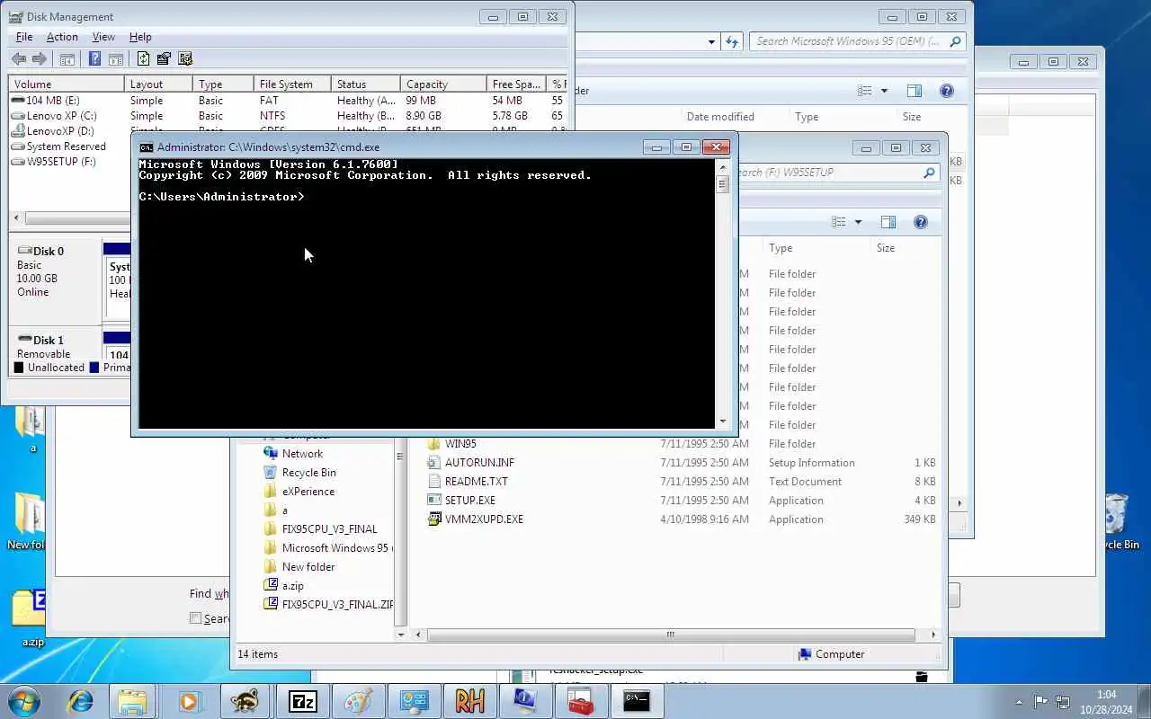Open Windows Media Player taskbar icon
This screenshot has width=1151, height=719.
188,700
